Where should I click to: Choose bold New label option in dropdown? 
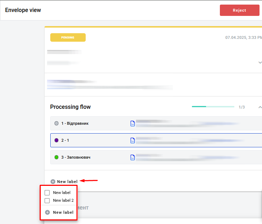pos(63,212)
